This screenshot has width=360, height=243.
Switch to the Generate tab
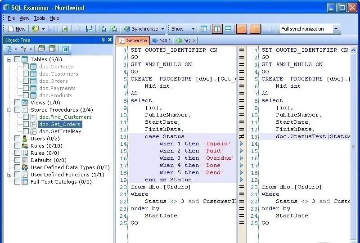point(133,40)
